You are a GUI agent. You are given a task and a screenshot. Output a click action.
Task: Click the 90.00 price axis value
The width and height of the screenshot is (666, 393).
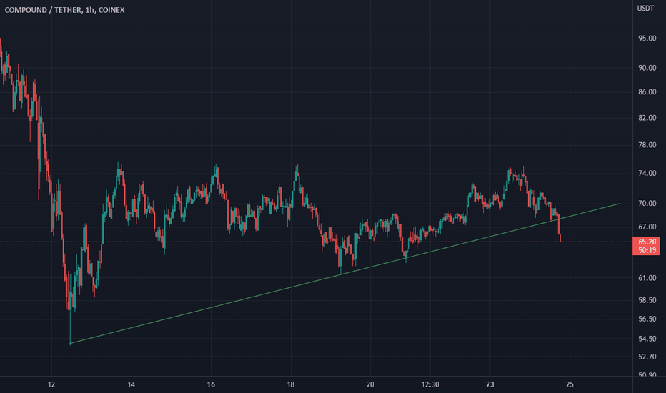point(647,68)
